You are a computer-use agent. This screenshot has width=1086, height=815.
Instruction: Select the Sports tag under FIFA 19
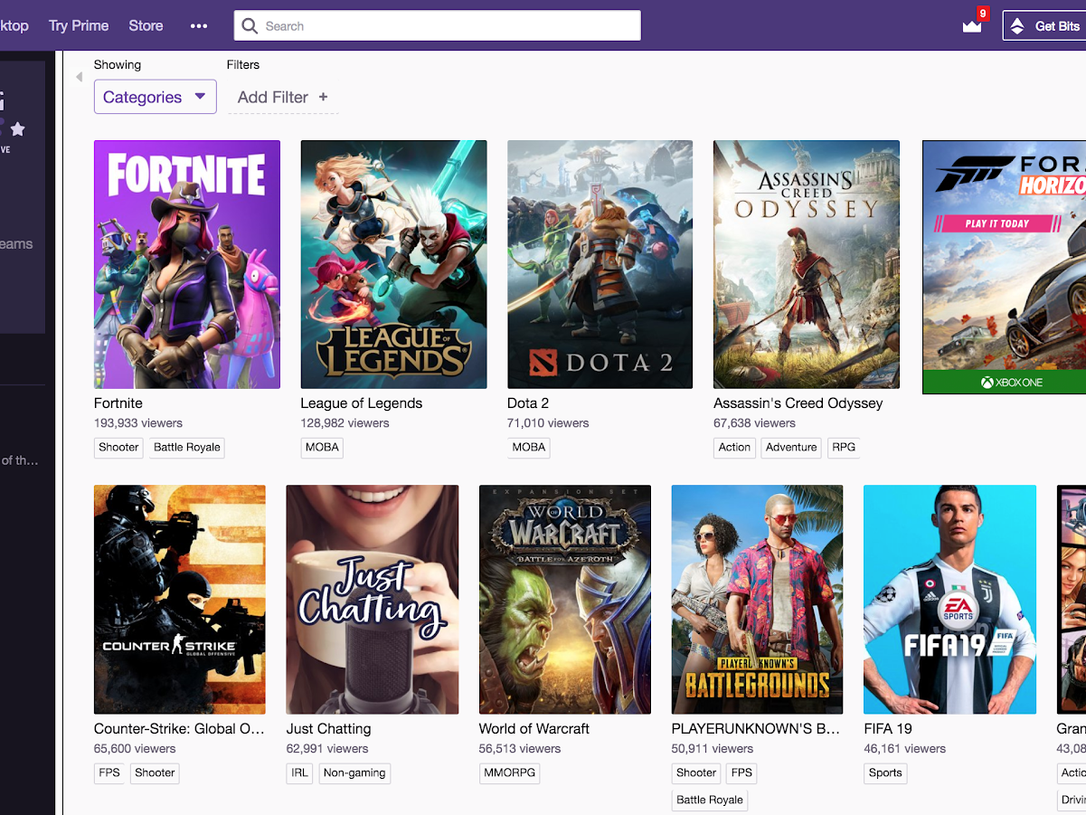pyautogui.click(x=885, y=773)
